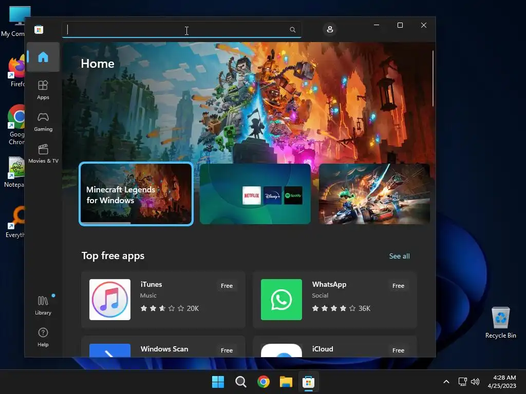Open the Home section in the Store sidebar
The height and width of the screenshot is (394, 526).
pos(43,57)
